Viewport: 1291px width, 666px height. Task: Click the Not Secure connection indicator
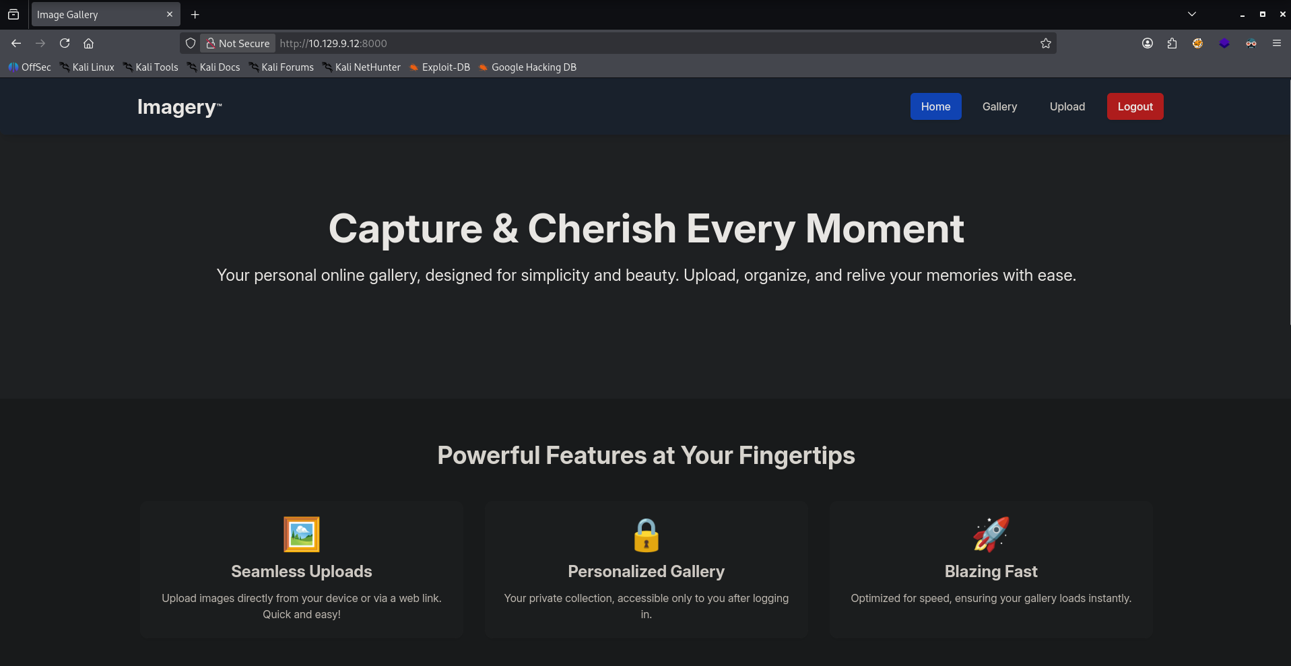[238, 43]
